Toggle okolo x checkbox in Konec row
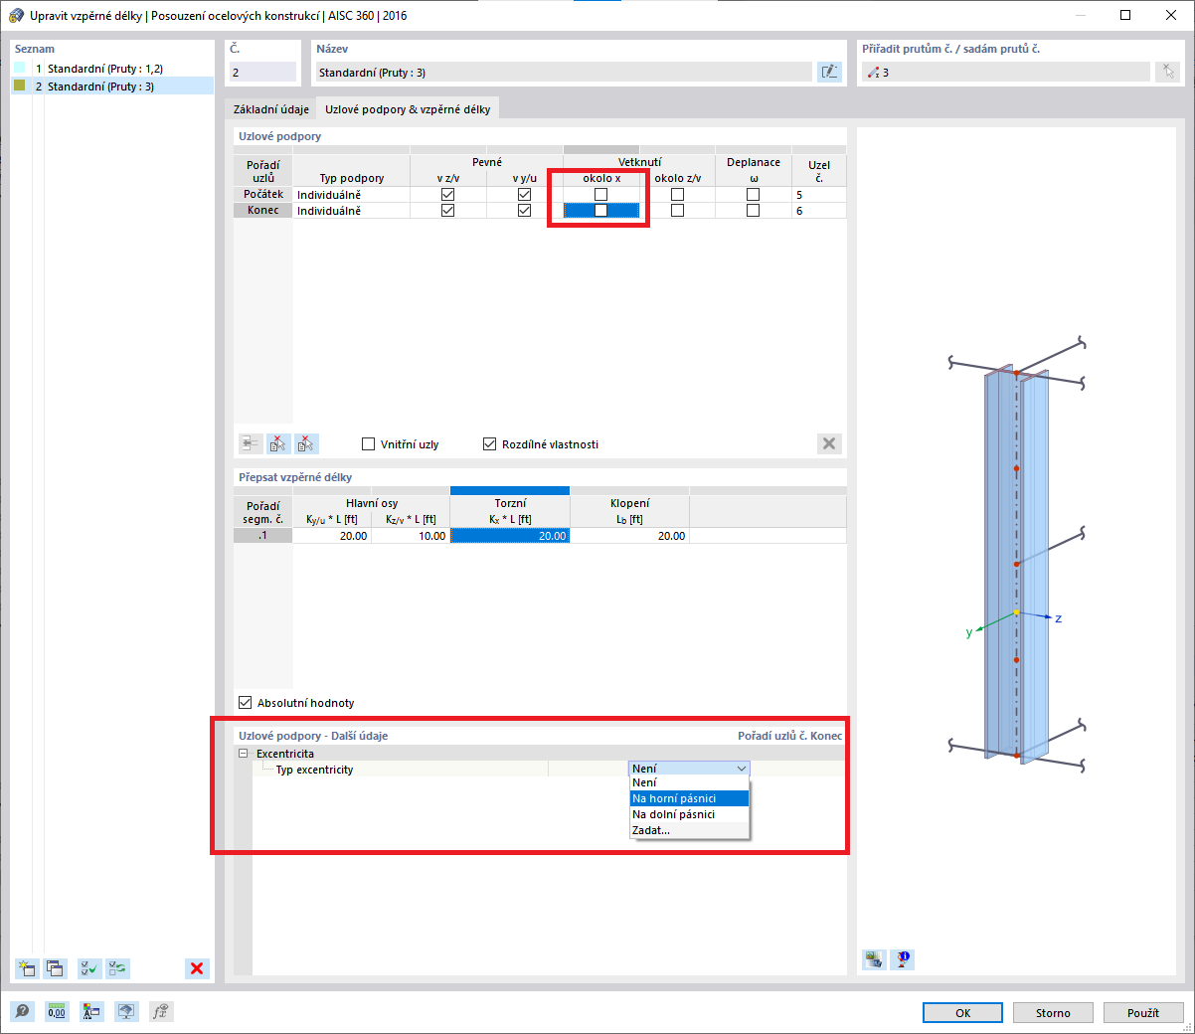Screen dimensions: 1195x1034 600,211
